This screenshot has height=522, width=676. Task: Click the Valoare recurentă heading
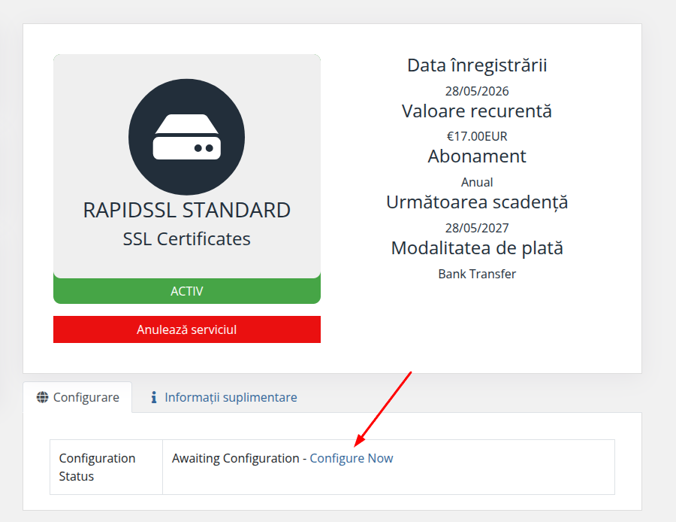477,111
